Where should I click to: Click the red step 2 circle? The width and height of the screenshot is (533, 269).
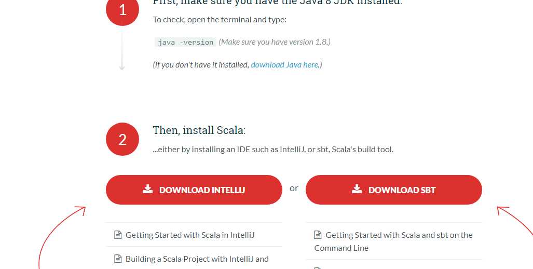122,139
